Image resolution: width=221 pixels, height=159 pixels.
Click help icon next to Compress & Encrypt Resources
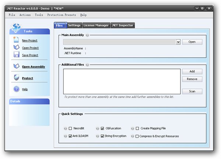click(x=133, y=136)
